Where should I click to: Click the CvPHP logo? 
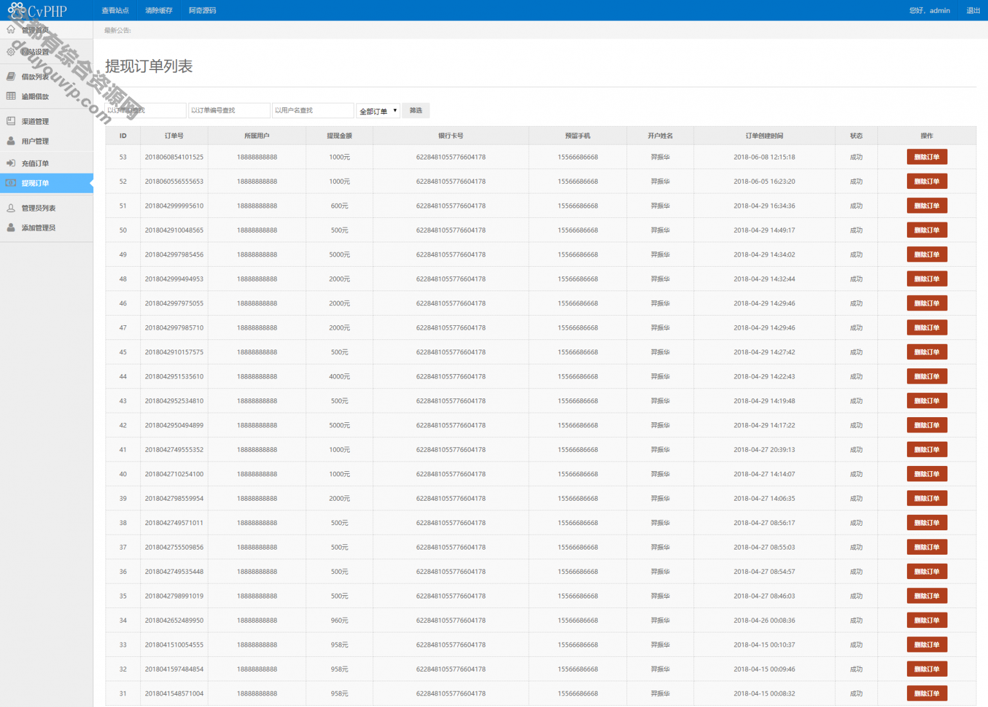pos(37,10)
